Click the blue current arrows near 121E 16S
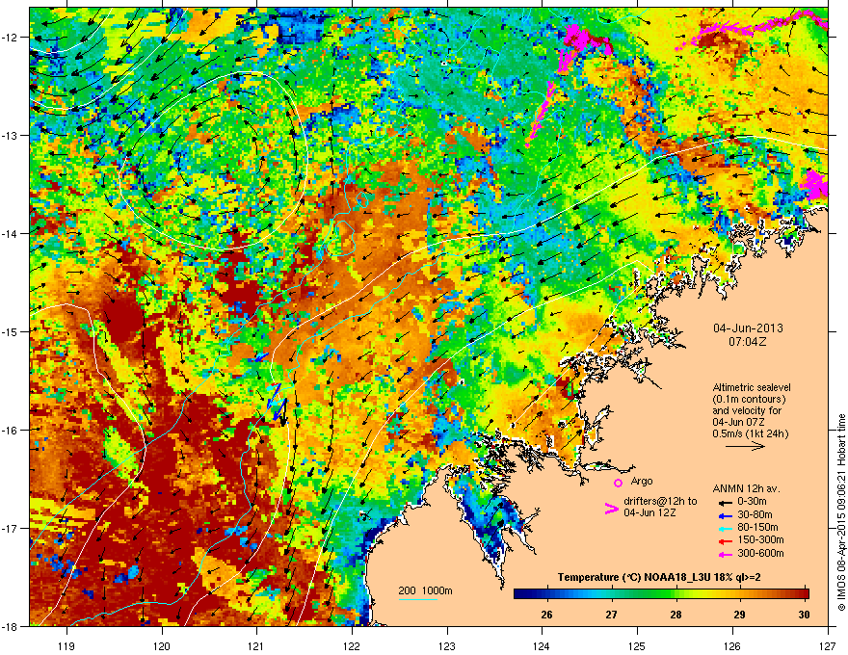The image size is (848, 655). pyautogui.click(x=277, y=402)
